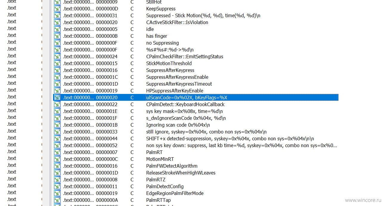Select the PalmFWDetectAlgorithm string text
This screenshot has height=206, width=385.
[x=172, y=166]
